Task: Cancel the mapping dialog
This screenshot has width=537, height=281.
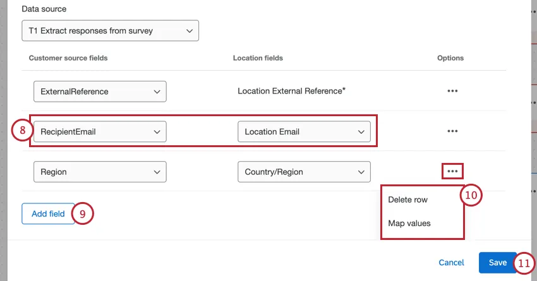Action: 451,263
